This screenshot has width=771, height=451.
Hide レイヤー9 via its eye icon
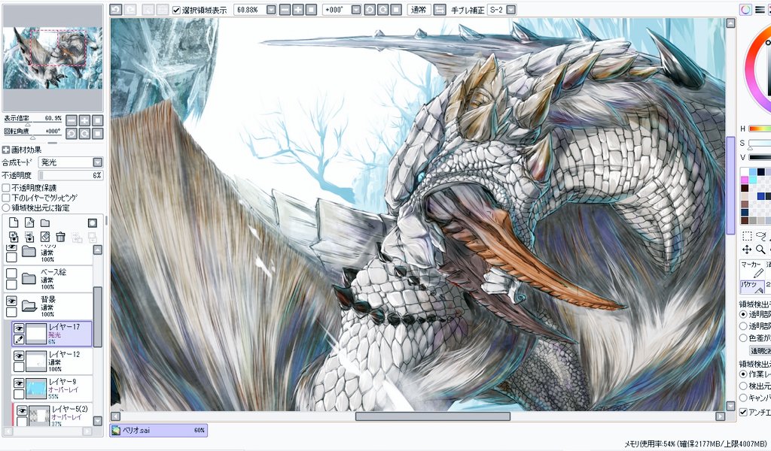point(19,383)
